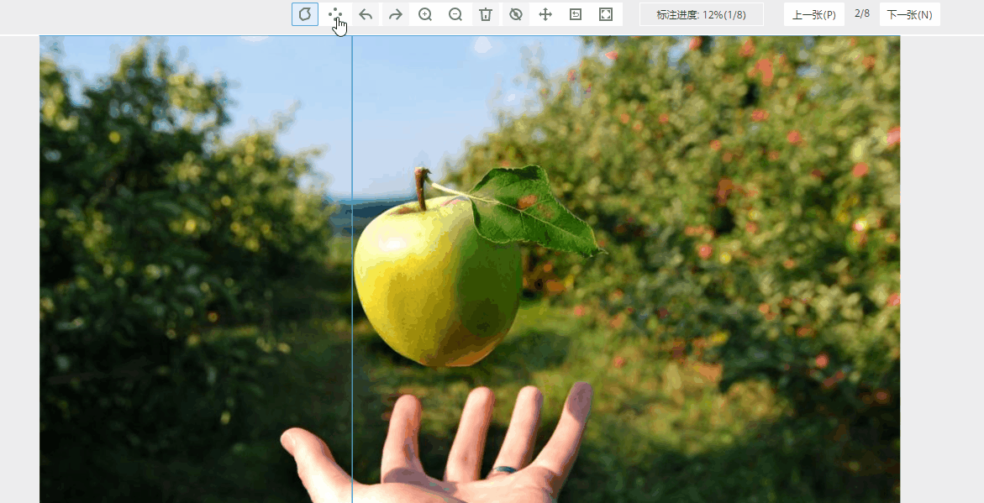Click the green apple in the image

pyautogui.click(x=438, y=280)
